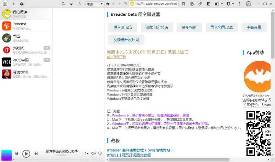The height and width of the screenshot is (162, 275).
Task: Bookmark current page with bookmark icon
Action: click(x=184, y=4)
